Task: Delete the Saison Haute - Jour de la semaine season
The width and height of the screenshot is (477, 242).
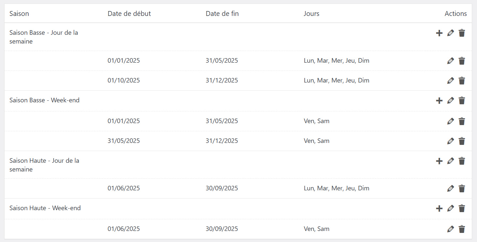Action: click(x=462, y=161)
